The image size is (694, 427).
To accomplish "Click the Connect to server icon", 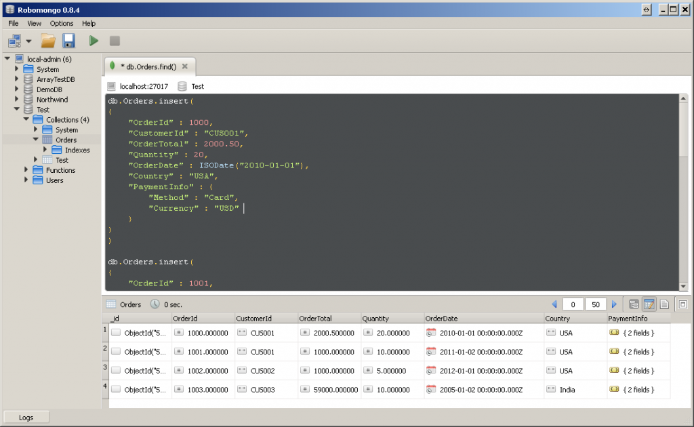I will coord(15,41).
